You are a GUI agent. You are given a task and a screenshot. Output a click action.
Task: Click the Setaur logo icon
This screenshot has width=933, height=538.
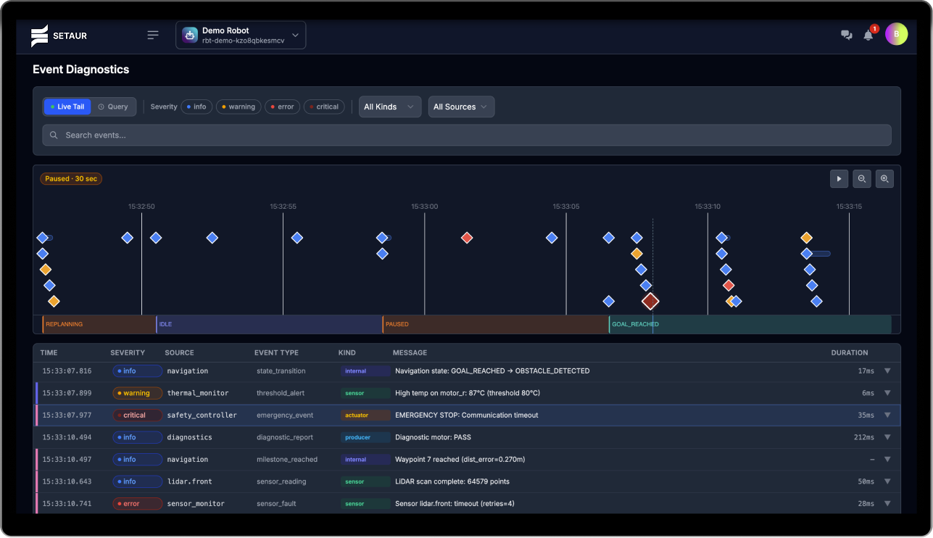point(40,36)
